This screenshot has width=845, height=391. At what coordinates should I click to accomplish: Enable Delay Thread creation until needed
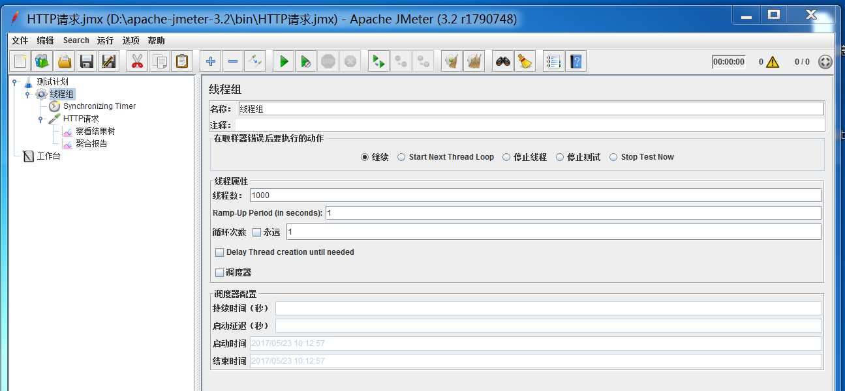[x=219, y=252]
